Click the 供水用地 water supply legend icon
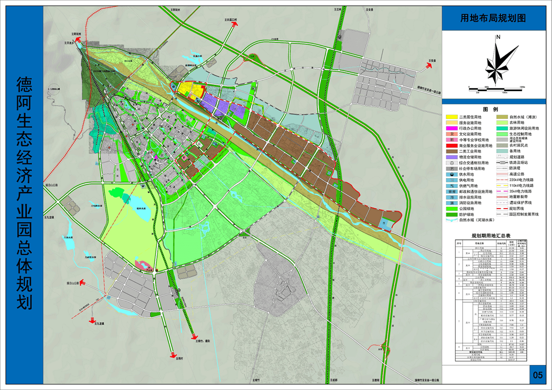This screenshot has height=390, width=552. click(x=452, y=175)
